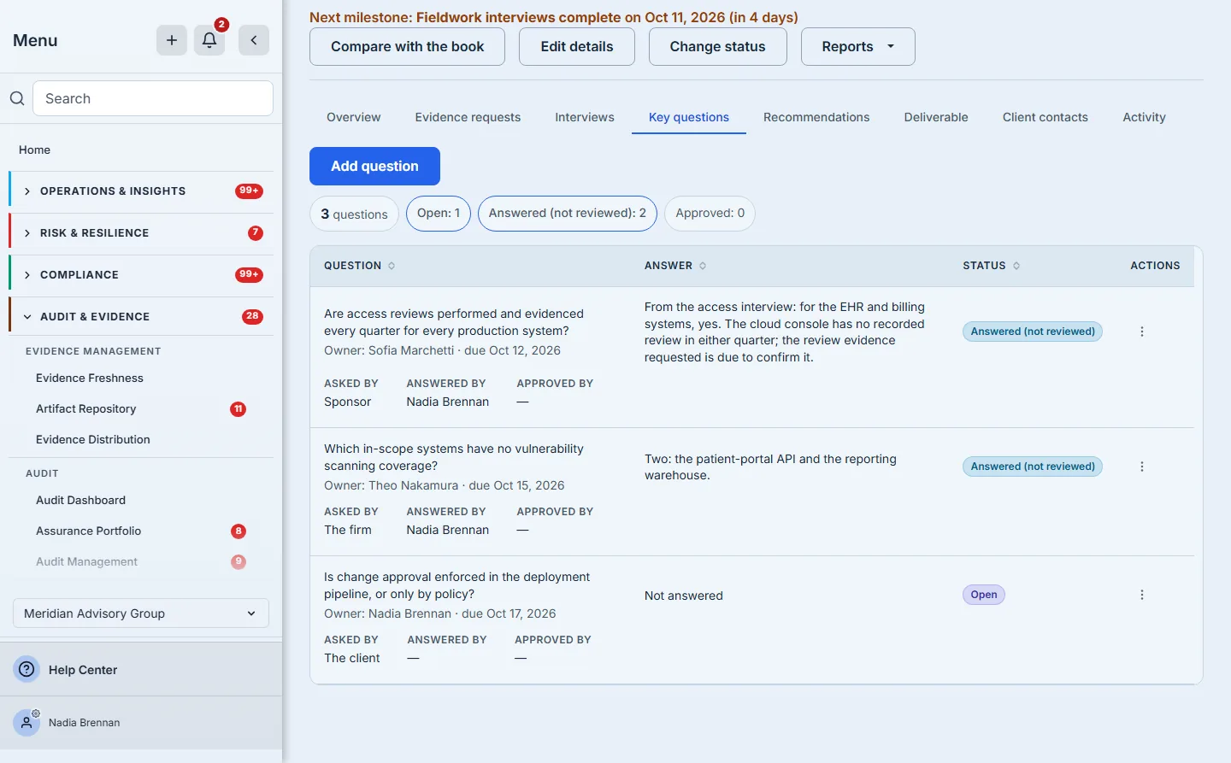Screen dimensions: 1231x763
Task: Collapse the sidebar with the back chevron
Action: [254, 40]
